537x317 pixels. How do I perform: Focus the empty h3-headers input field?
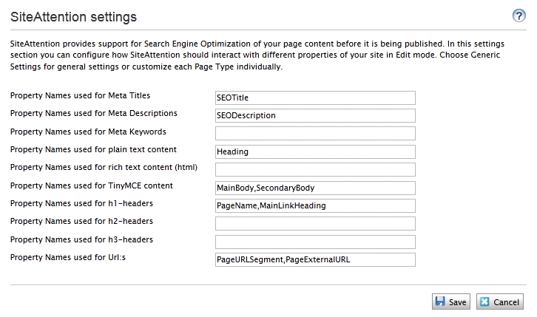tap(315, 242)
